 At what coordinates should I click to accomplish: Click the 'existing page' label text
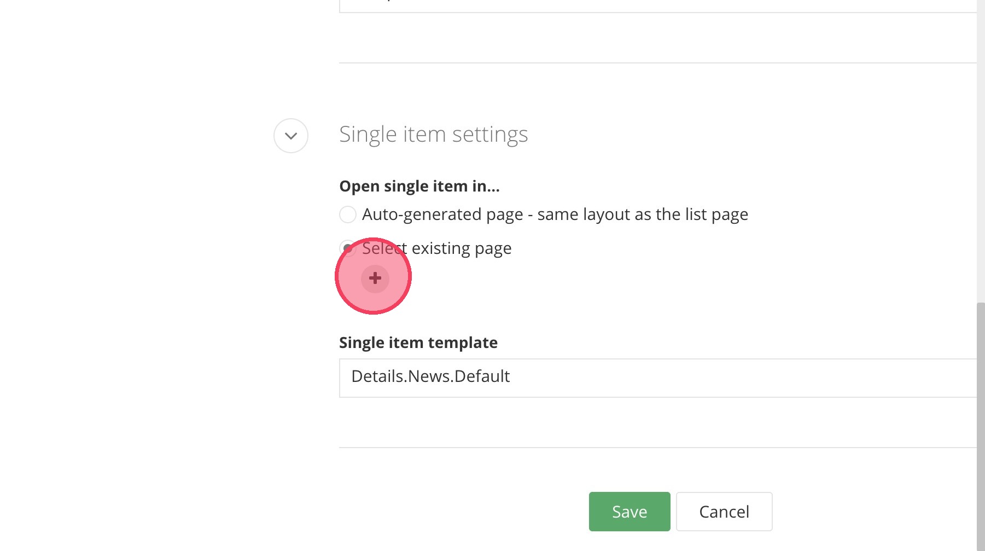[x=462, y=248]
